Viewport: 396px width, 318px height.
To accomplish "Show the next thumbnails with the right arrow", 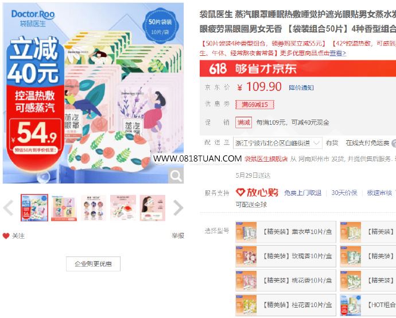I will 178,208.
